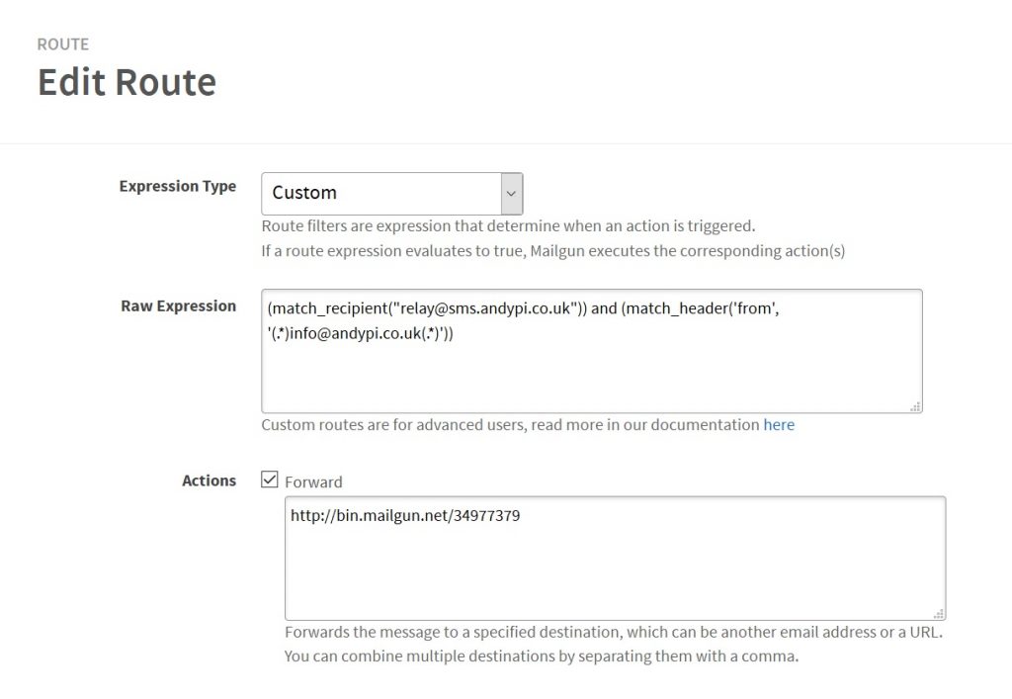Click the Raw Expression field label
The height and width of the screenshot is (699, 1012).
pos(179,306)
